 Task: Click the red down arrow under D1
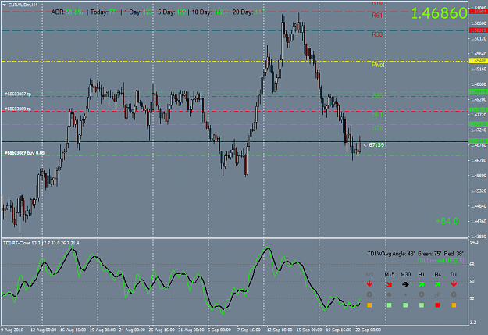click(x=454, y=283)
